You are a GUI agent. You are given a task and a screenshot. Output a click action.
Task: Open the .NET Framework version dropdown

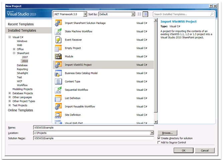[x=85, y=14]
